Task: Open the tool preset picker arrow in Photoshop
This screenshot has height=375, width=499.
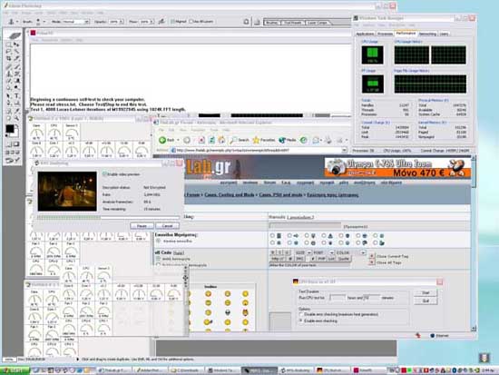Action: (17, 22)
